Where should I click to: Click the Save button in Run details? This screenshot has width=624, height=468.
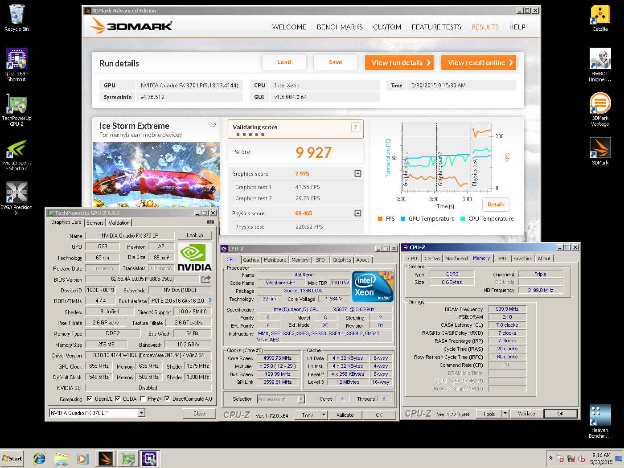[x=335, y=62]
